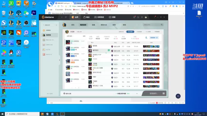The image size is (207, 116).
Task: Click the mouse icon beside 数据图表
Action: pos(146,38)
